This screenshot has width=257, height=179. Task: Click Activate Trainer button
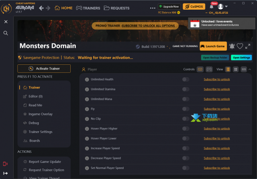point(44,69)
